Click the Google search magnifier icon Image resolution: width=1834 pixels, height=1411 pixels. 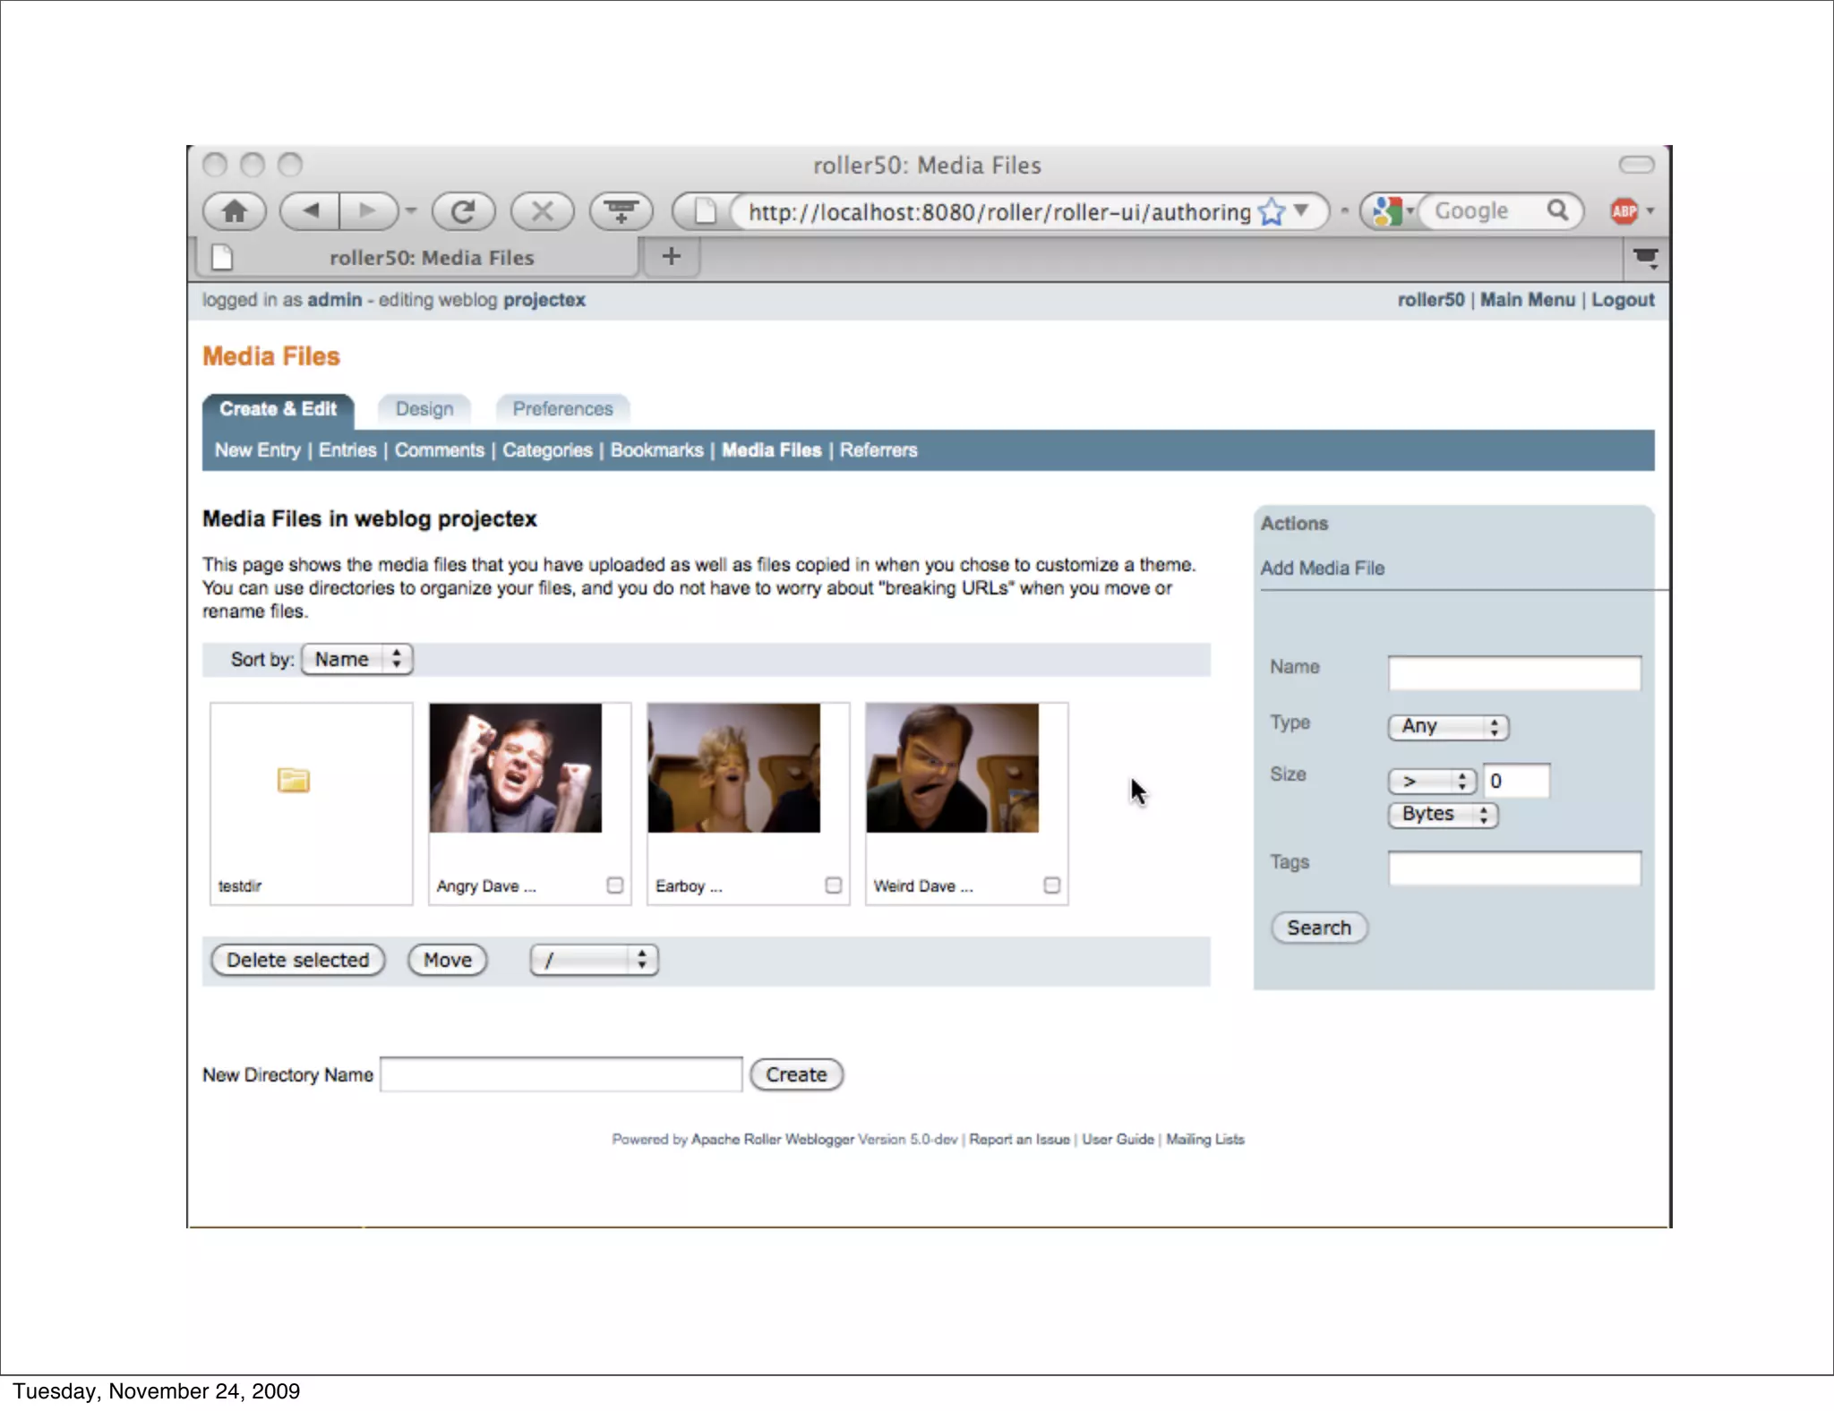pyautogui.click(x=1557, y=210)
